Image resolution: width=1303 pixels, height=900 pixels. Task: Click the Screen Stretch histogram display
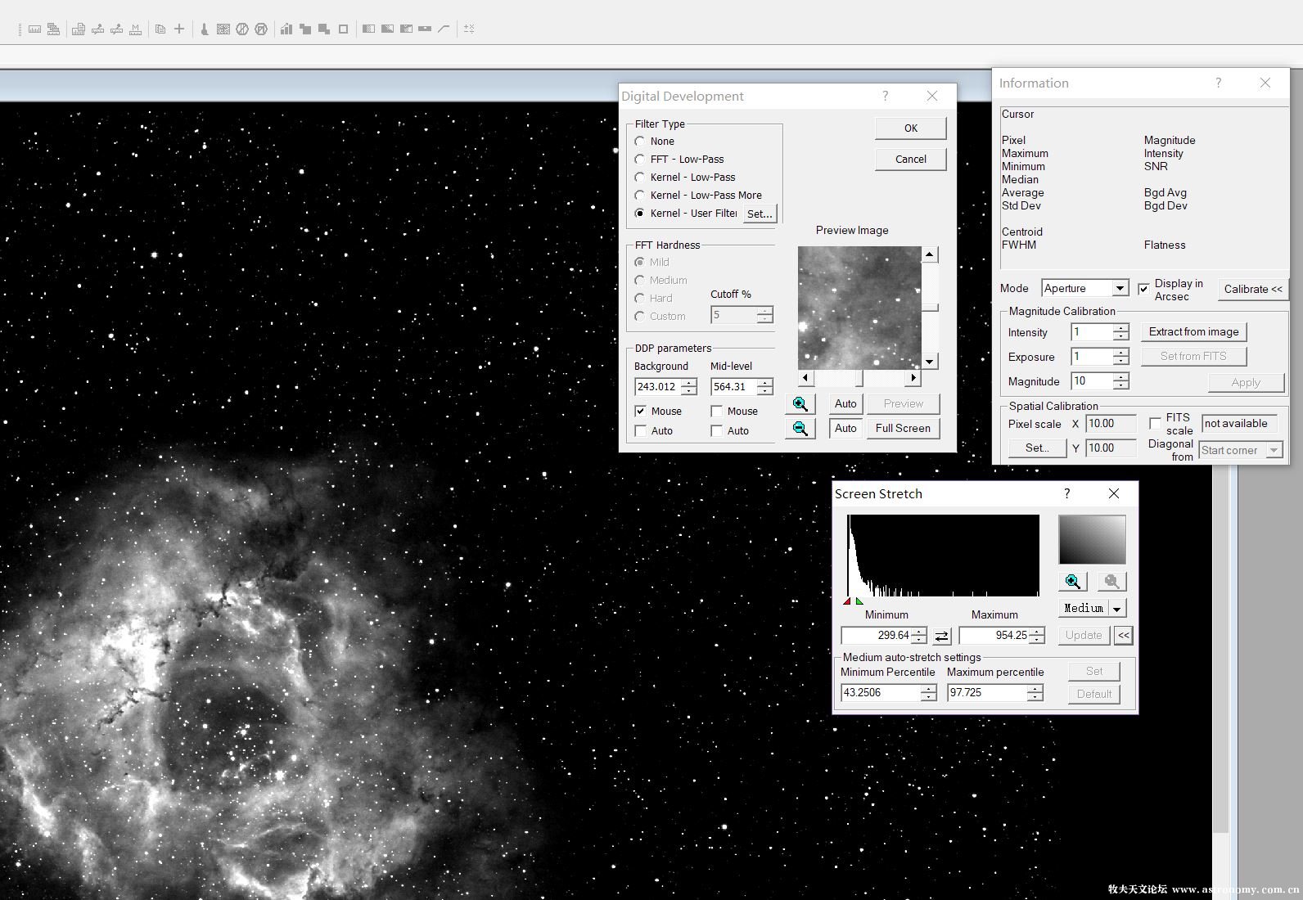coord(943,556)
